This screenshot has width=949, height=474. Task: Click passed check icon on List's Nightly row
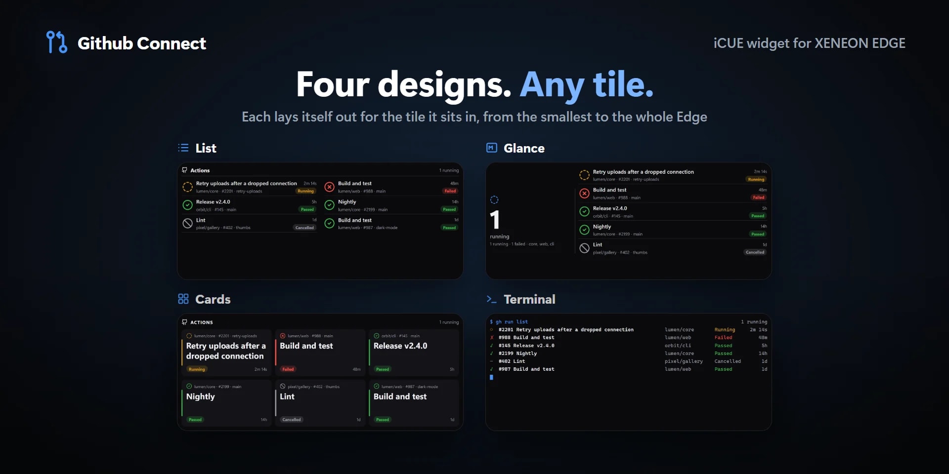tap(329, 205)
